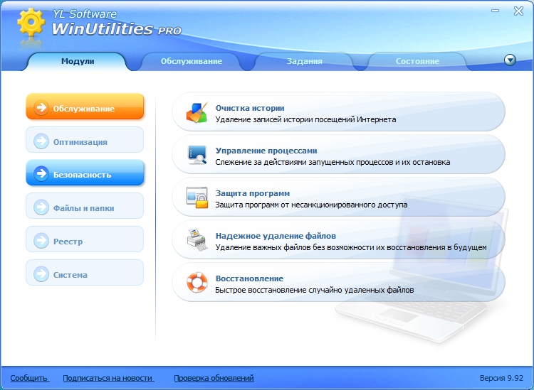Switch to the Модули tab

tap(78, 62)
